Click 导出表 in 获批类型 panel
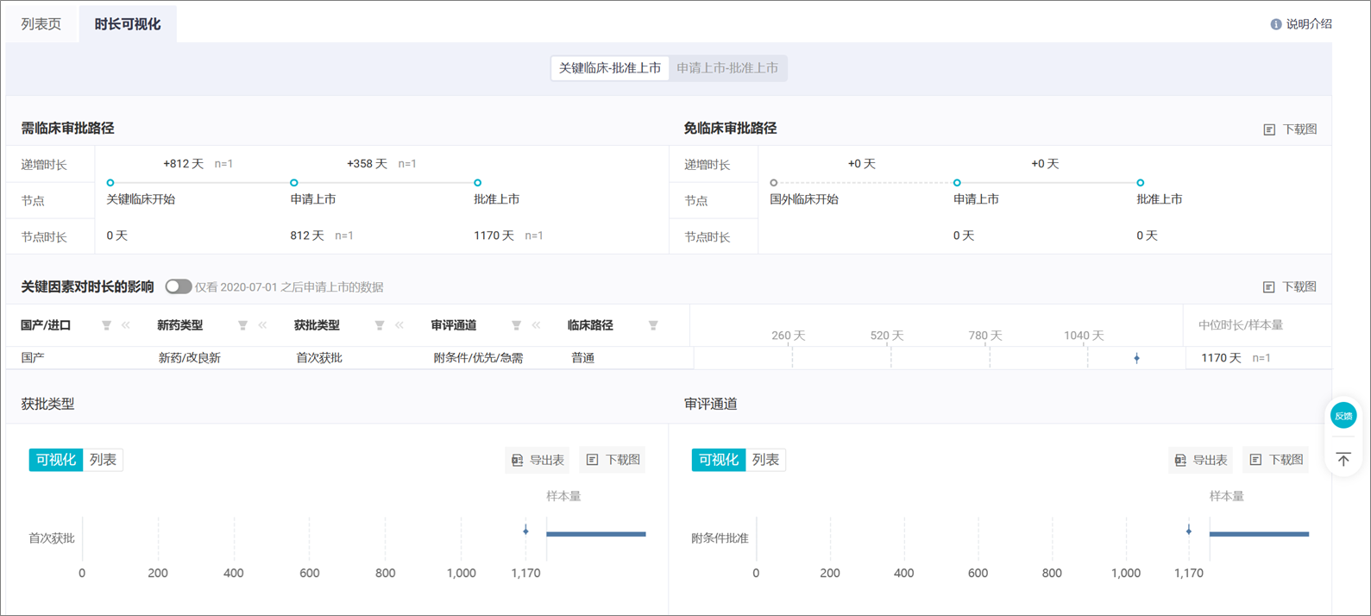 538,460
